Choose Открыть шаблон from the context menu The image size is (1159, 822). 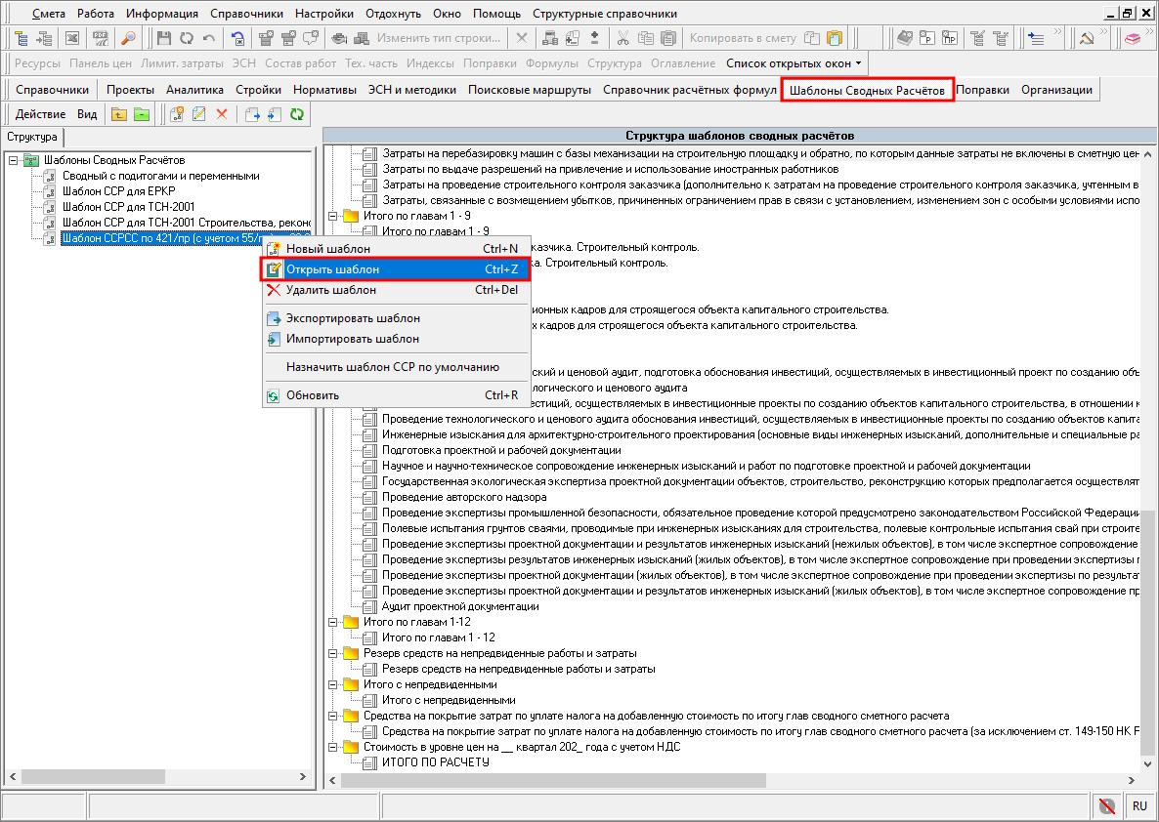tap(332, 269)
